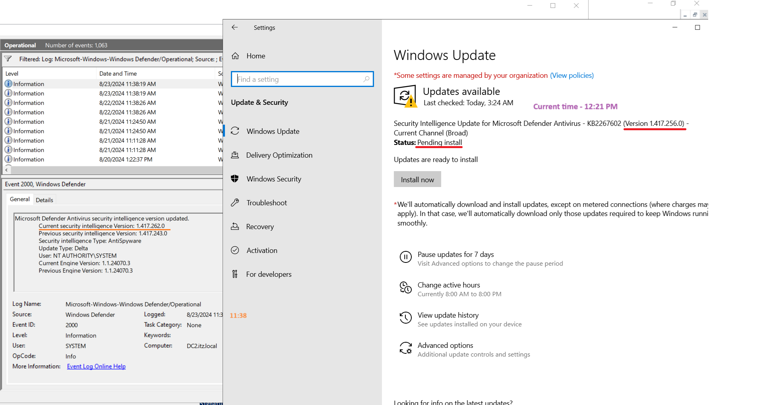Select event row 8/21/2024 11:11:28 AM last entry
Image resolution: width=763 pixels, height=405 pixels.
113,150
